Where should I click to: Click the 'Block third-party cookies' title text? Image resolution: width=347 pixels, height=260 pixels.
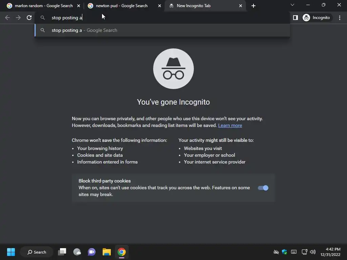click(x=105, y=181)
